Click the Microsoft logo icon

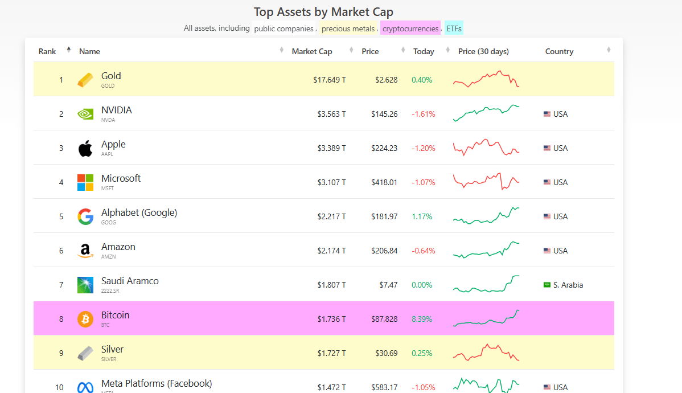[x=85, y=182]
